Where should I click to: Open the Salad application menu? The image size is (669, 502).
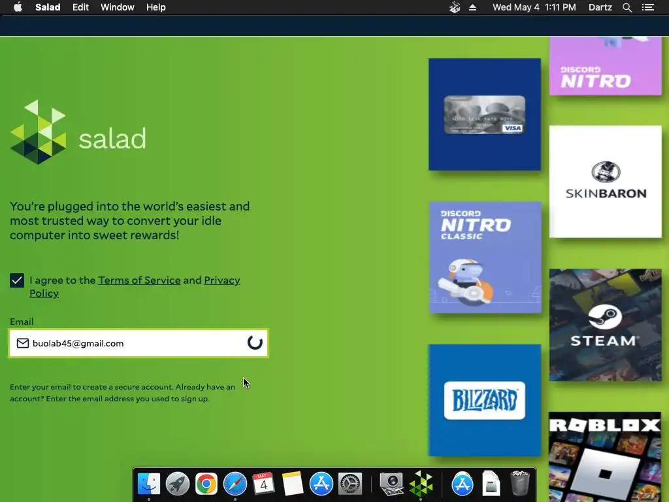coord(48,7)
